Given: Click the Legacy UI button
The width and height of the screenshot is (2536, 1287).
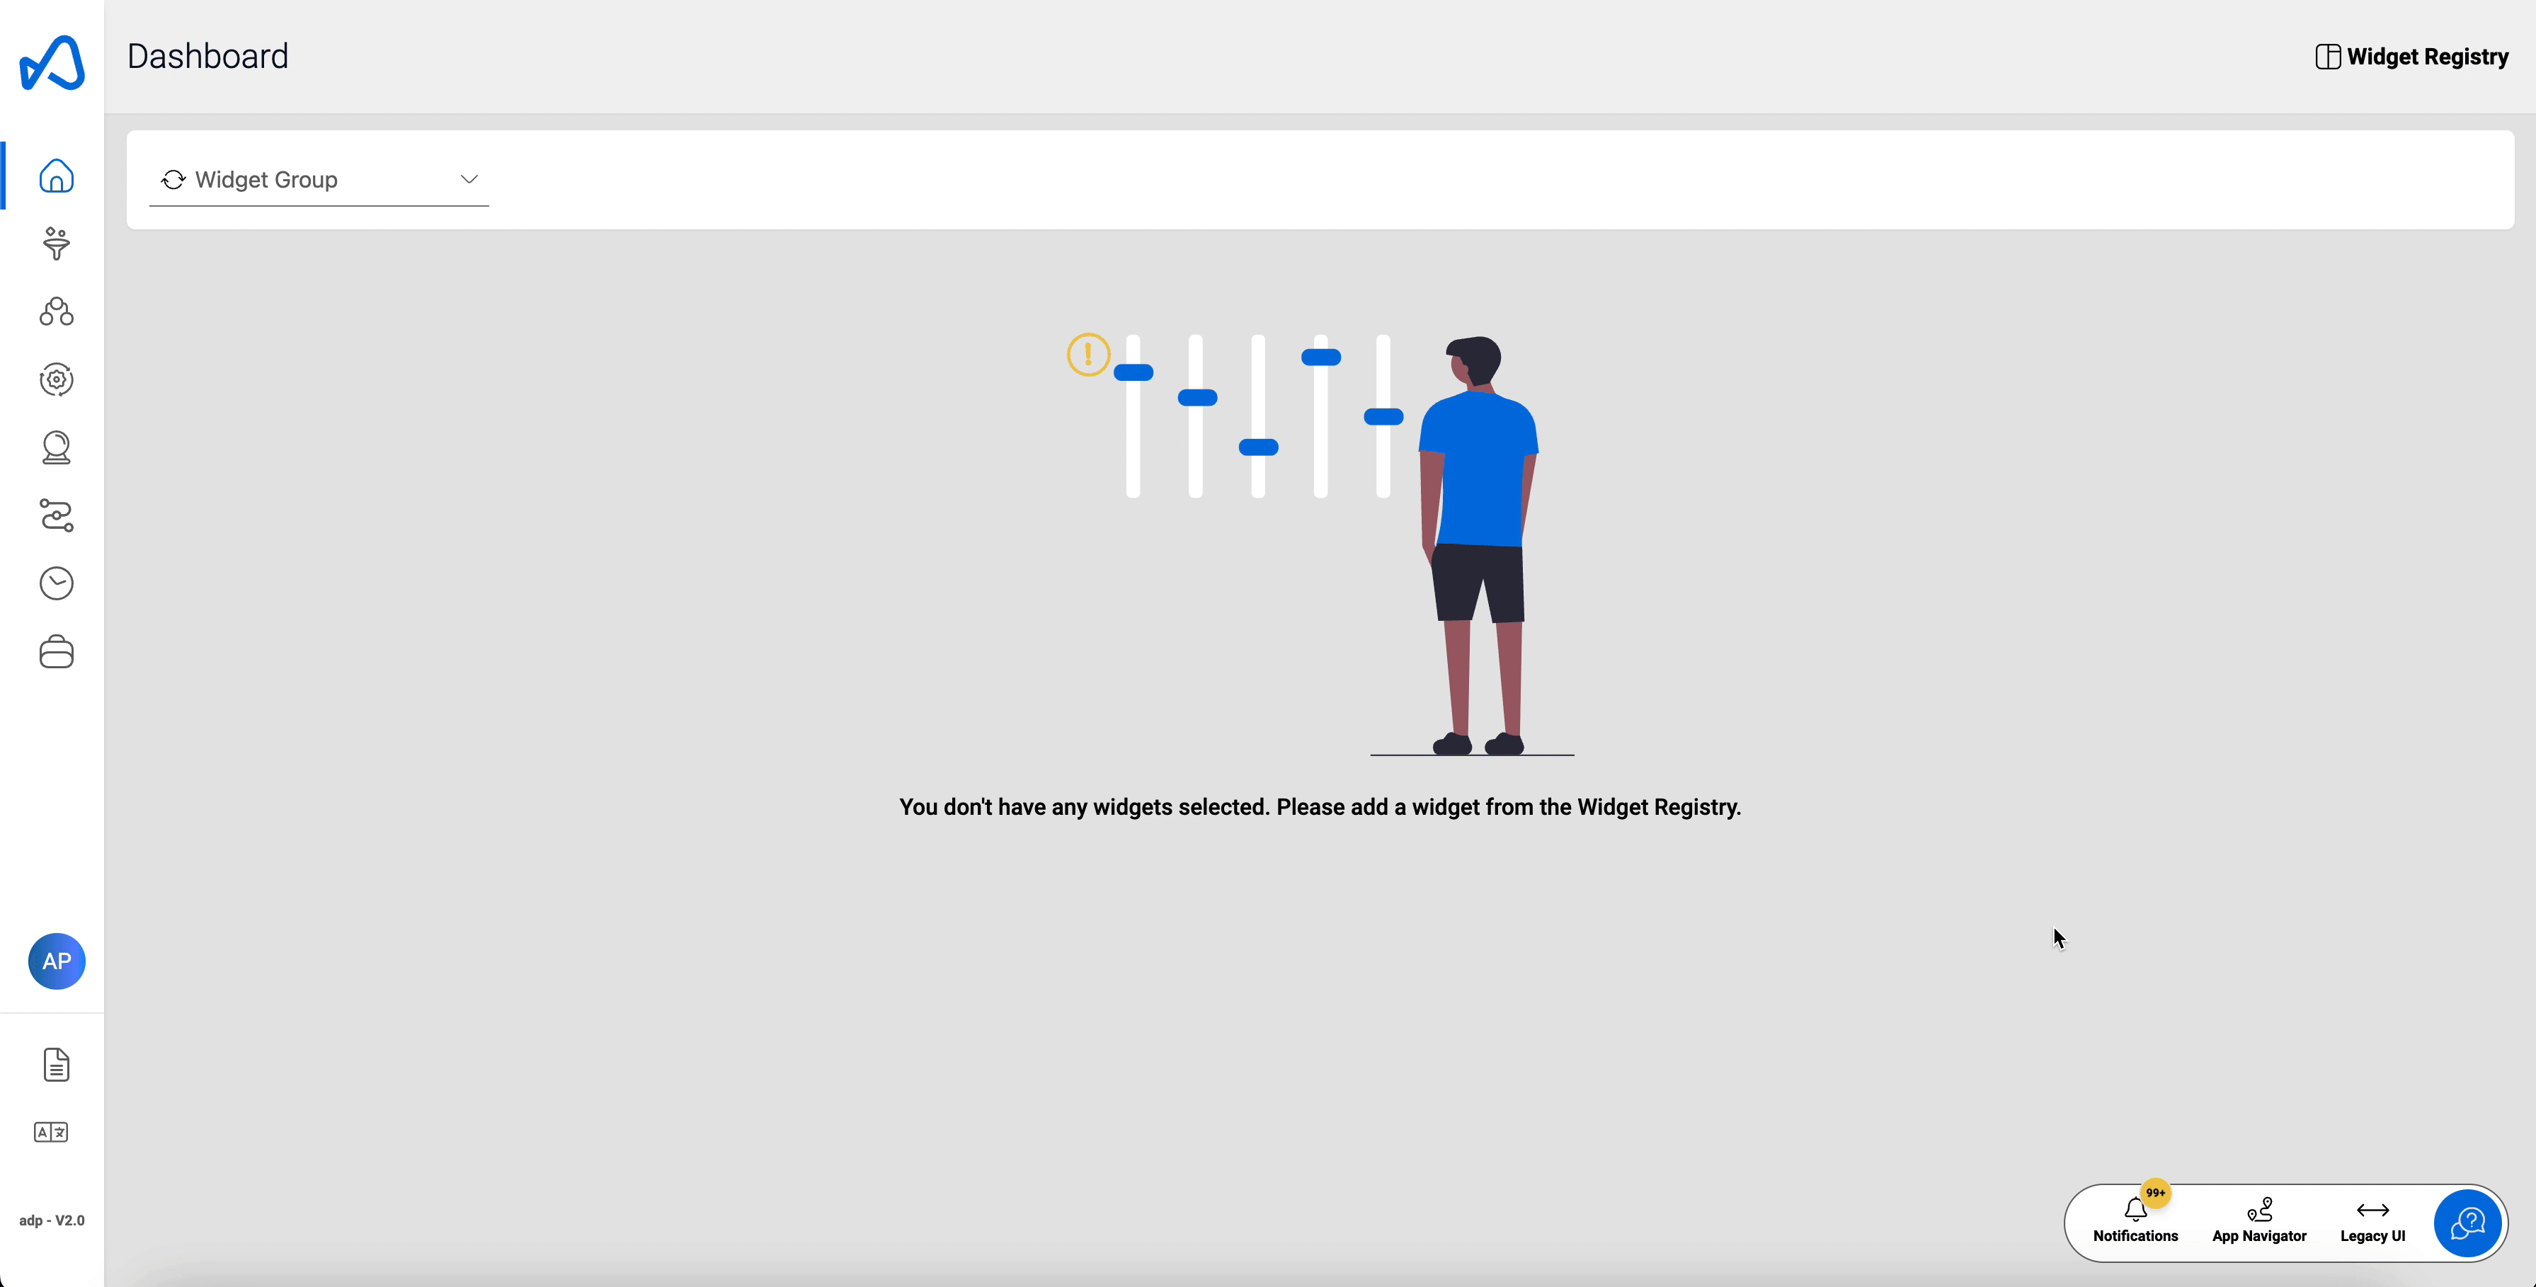Looking at the screenshot, I should tap(2372, 1220).
